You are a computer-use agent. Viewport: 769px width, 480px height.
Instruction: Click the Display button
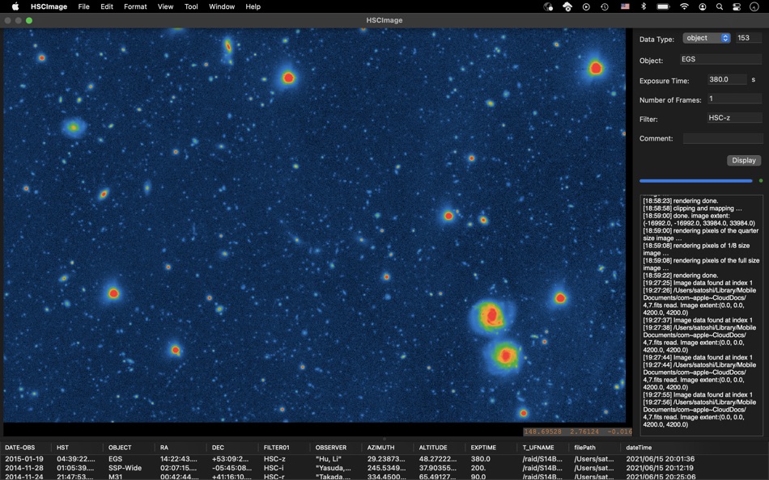[x=743, y=160]
